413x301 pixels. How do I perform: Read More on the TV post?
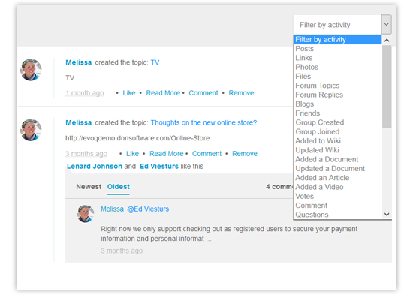point(163,93)
